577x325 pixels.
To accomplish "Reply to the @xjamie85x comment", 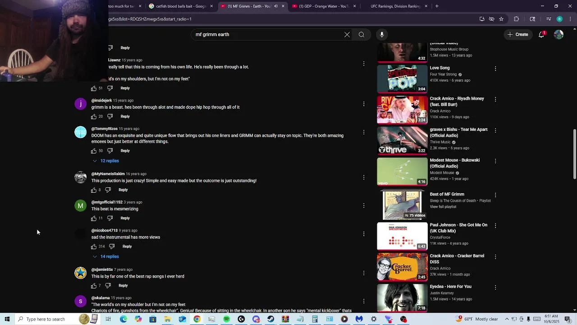I will 123,286.
